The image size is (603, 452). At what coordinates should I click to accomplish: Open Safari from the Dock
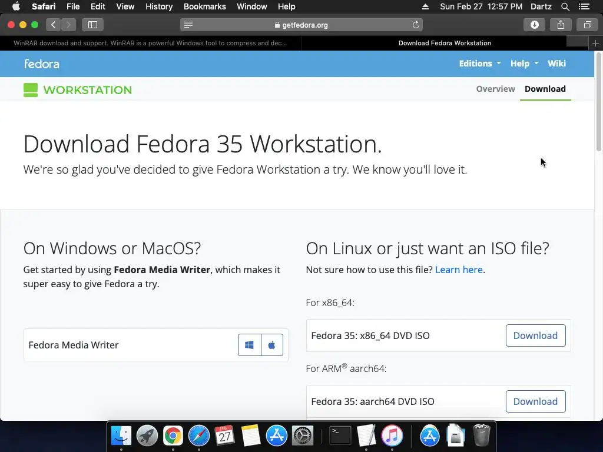click(x=199, y=436)
